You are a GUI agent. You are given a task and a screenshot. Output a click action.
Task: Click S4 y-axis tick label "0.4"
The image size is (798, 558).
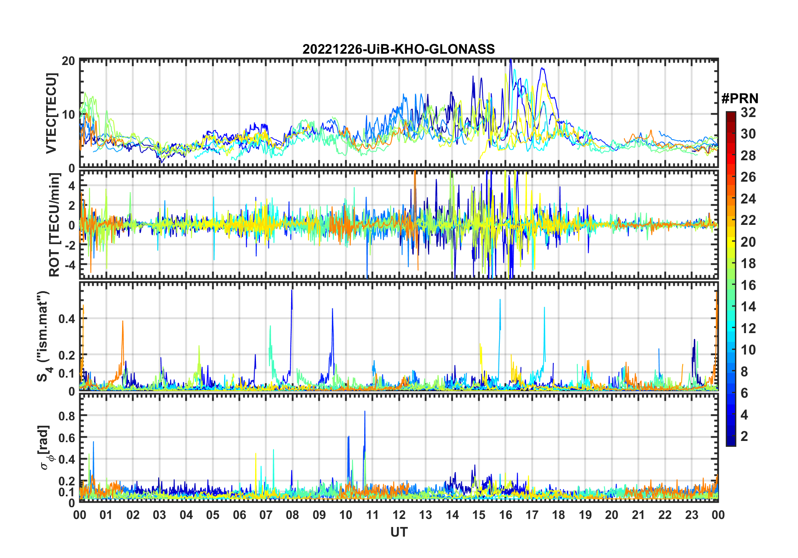point(67,319)
